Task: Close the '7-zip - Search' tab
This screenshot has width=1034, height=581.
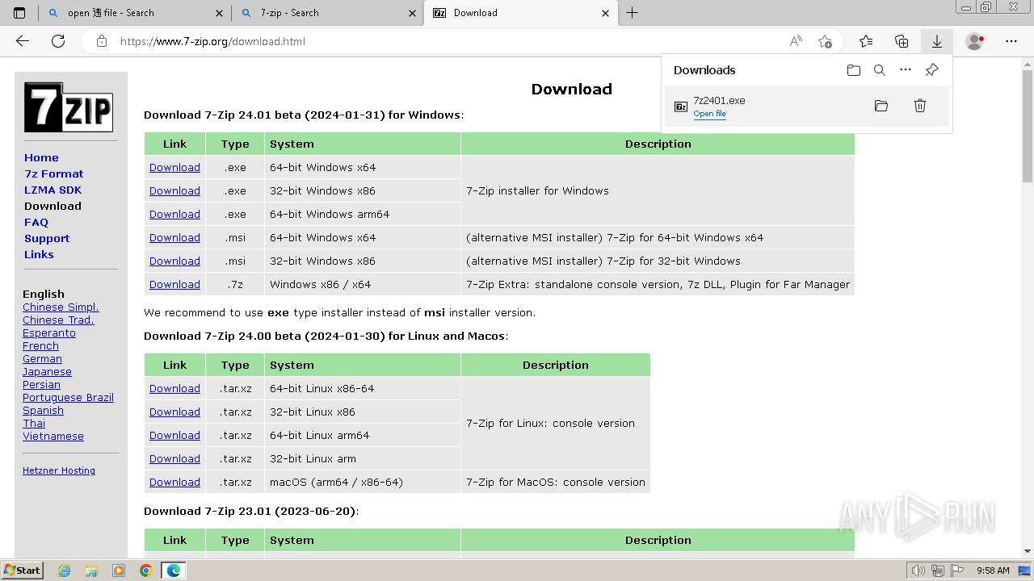Action: 413,13
